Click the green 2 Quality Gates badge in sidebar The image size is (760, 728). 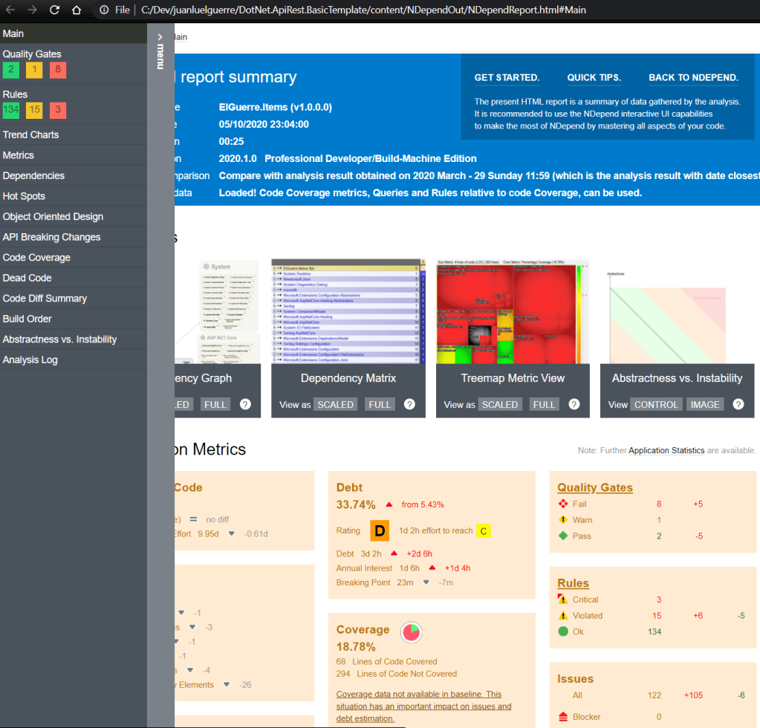[11, 70]
